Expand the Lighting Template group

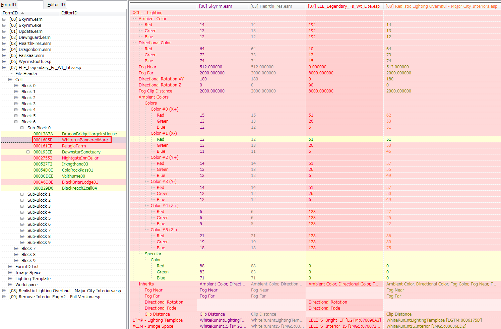tap(10, 279)
